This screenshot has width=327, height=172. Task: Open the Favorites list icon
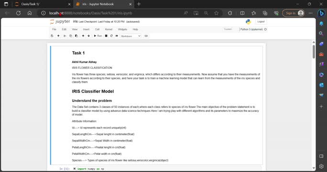253,13
